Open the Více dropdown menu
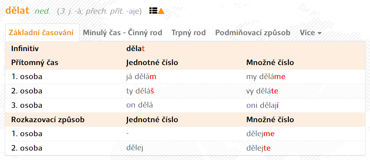This screenshot has height=160, width=370. (311, 33)
